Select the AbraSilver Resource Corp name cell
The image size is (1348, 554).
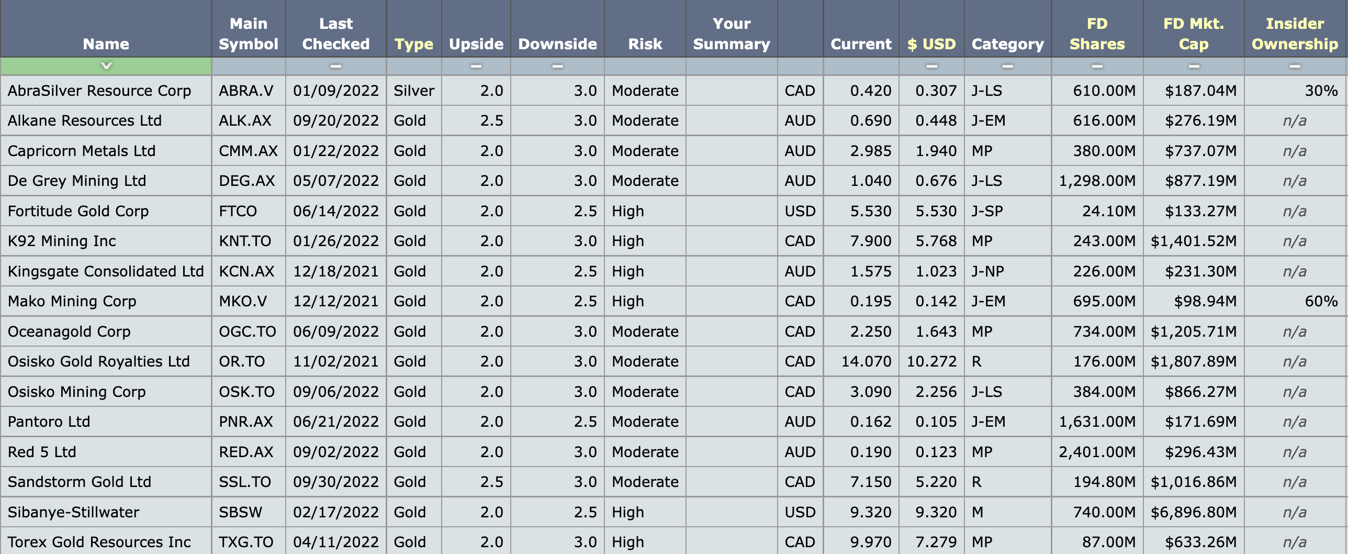pos(106,91)
